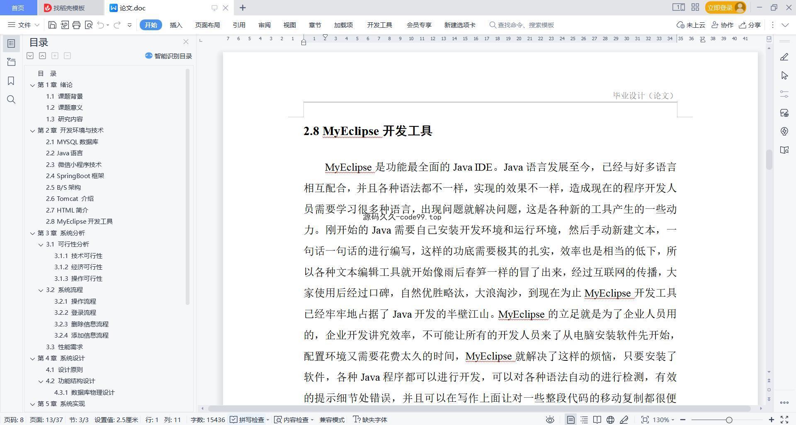Toggle 拼写检查 checkbox in status bar
This screenshot has height=425, width=796.
pyautogui.click(x=247, y=420)
